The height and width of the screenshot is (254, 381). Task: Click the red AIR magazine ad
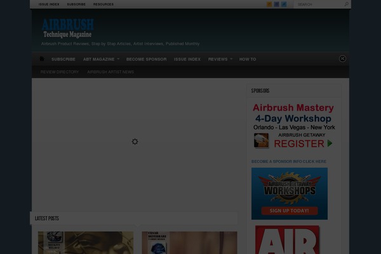click(x=288, y=239)
